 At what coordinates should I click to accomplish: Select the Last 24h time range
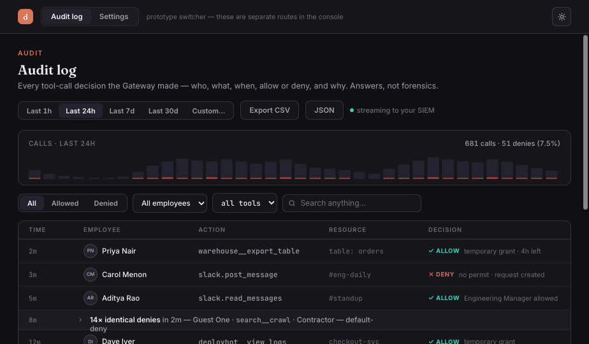(x=80, y=111)
